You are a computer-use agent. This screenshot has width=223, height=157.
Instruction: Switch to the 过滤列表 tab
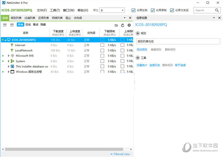coord(30,18)
